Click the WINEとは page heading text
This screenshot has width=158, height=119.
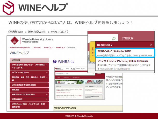[x=66, y=61]
